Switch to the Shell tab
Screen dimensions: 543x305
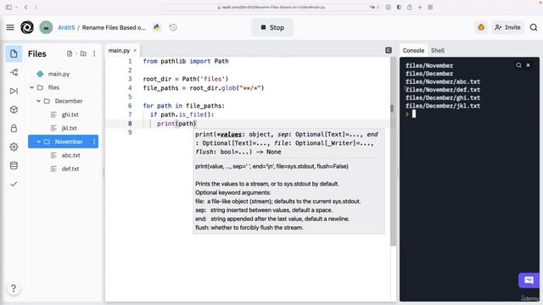pyautogui.click(x=438, y=51)
